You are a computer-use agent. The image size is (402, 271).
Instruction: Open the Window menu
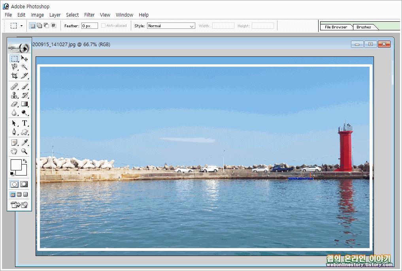(125, 15)
